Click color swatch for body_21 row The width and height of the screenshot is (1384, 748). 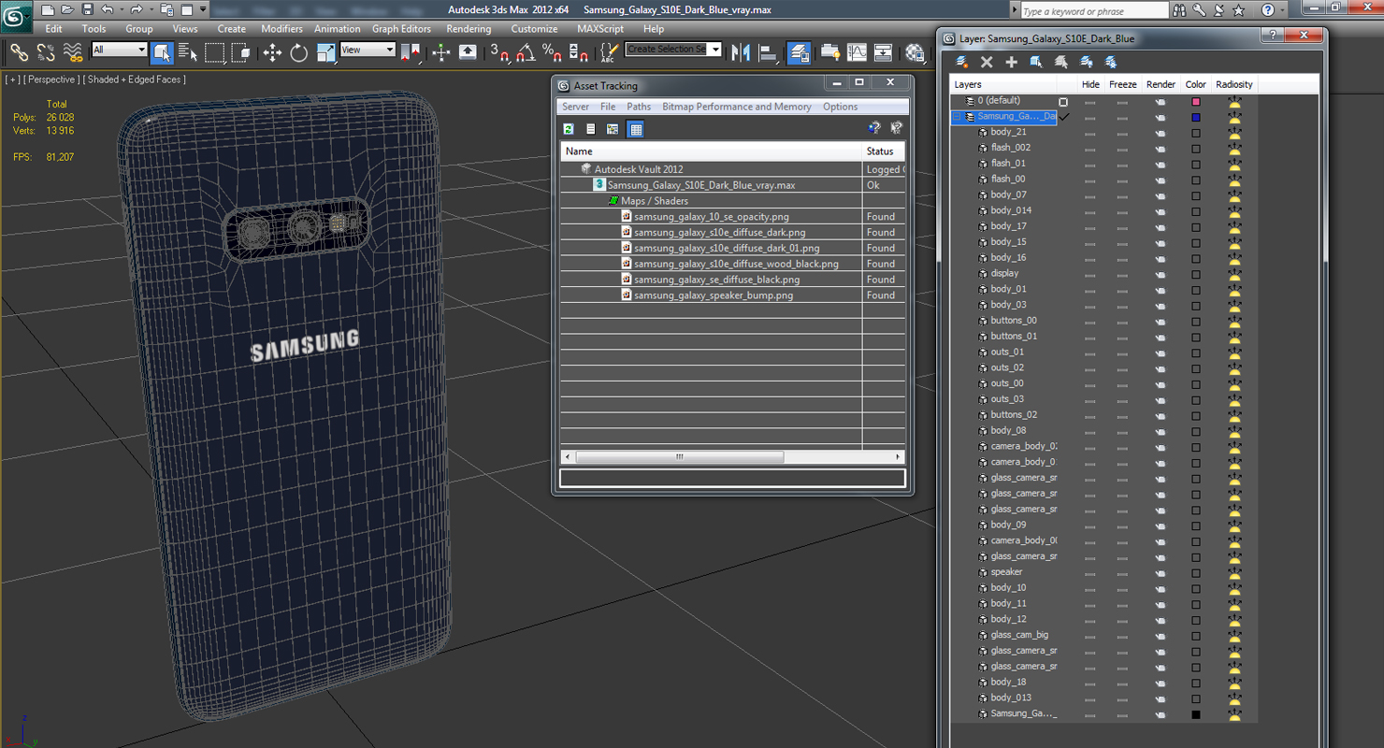tap(1196, 133)
